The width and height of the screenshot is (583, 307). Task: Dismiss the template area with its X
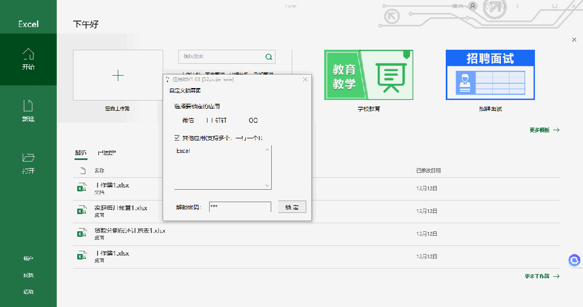[x=574, y=39]
